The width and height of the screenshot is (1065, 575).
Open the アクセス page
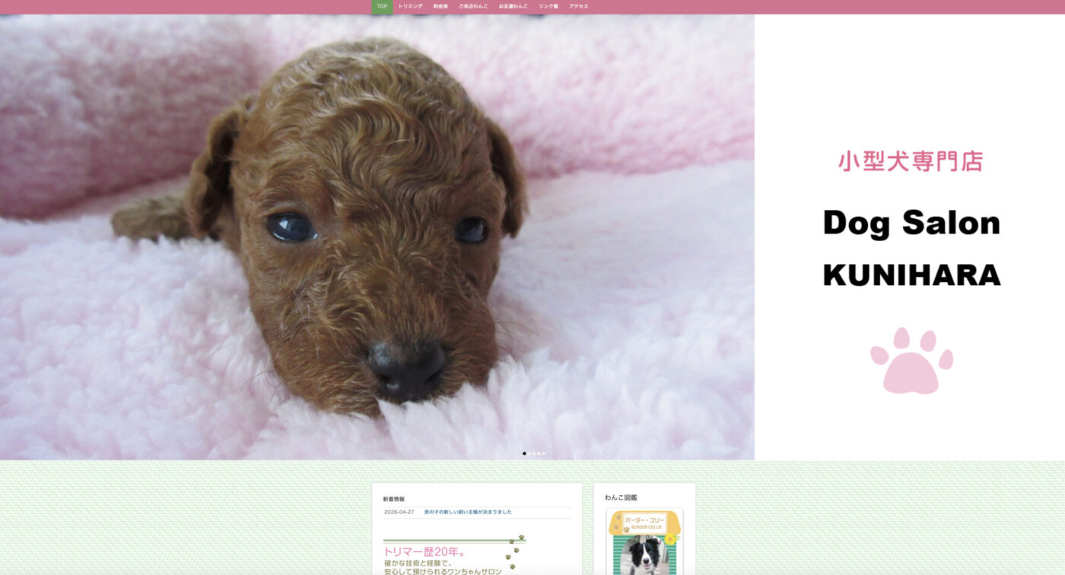(579, 7)
